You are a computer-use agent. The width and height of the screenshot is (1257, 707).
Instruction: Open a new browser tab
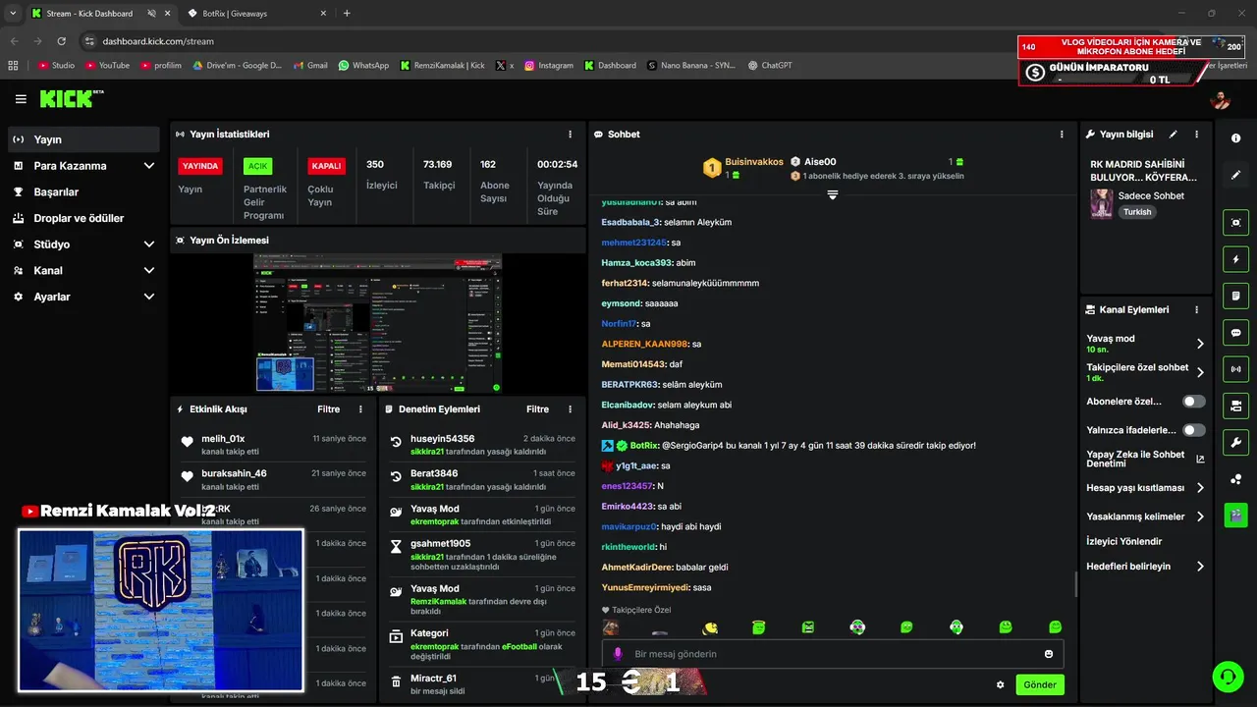pyautogui.click(x=347, y=14)
